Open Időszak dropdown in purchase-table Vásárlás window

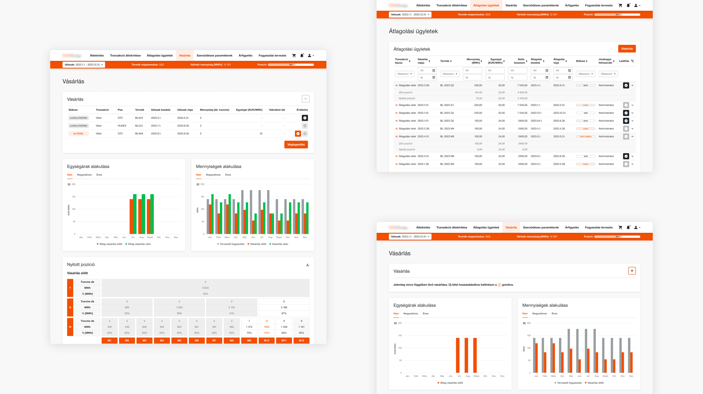pyautogui.click(x=84, y=65)
